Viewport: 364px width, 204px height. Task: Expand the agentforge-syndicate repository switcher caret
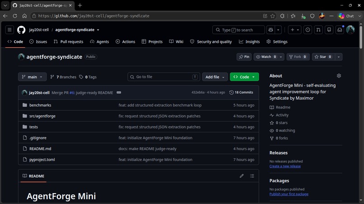click(x=98, y=30)
